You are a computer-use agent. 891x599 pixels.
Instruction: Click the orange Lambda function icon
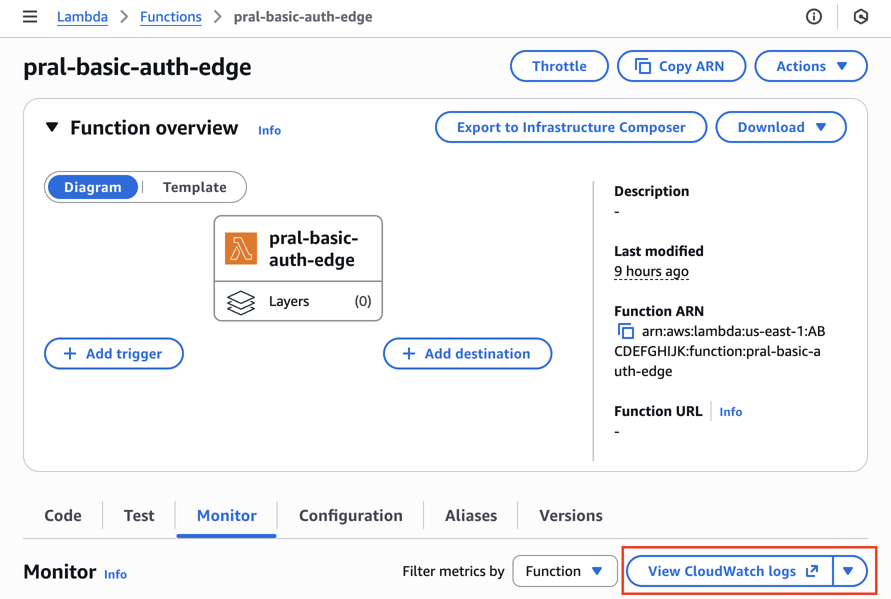[x=241, y=248]
